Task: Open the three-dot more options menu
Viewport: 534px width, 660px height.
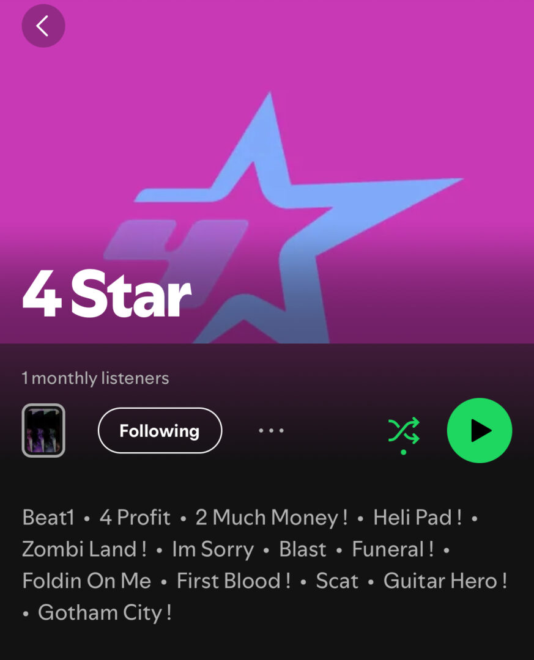Action: (x=271, y=430)
